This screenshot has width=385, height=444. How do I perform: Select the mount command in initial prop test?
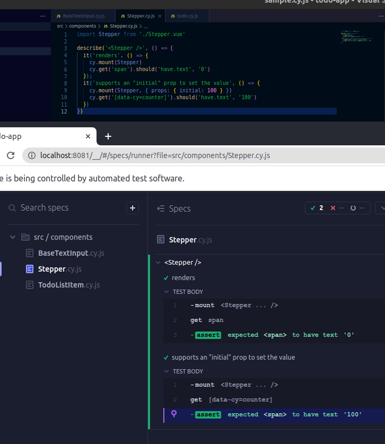point(274,385)
